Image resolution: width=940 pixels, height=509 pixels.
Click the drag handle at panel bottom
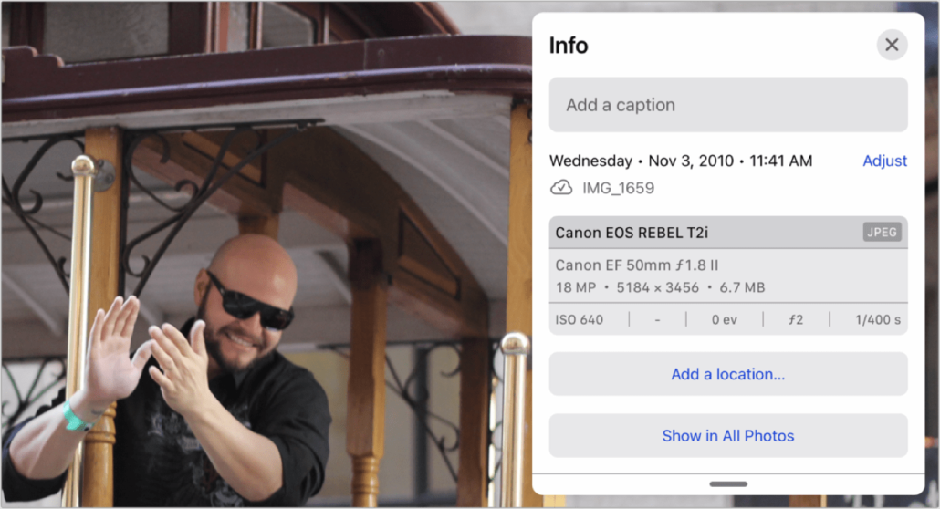(x=727, y=483)
